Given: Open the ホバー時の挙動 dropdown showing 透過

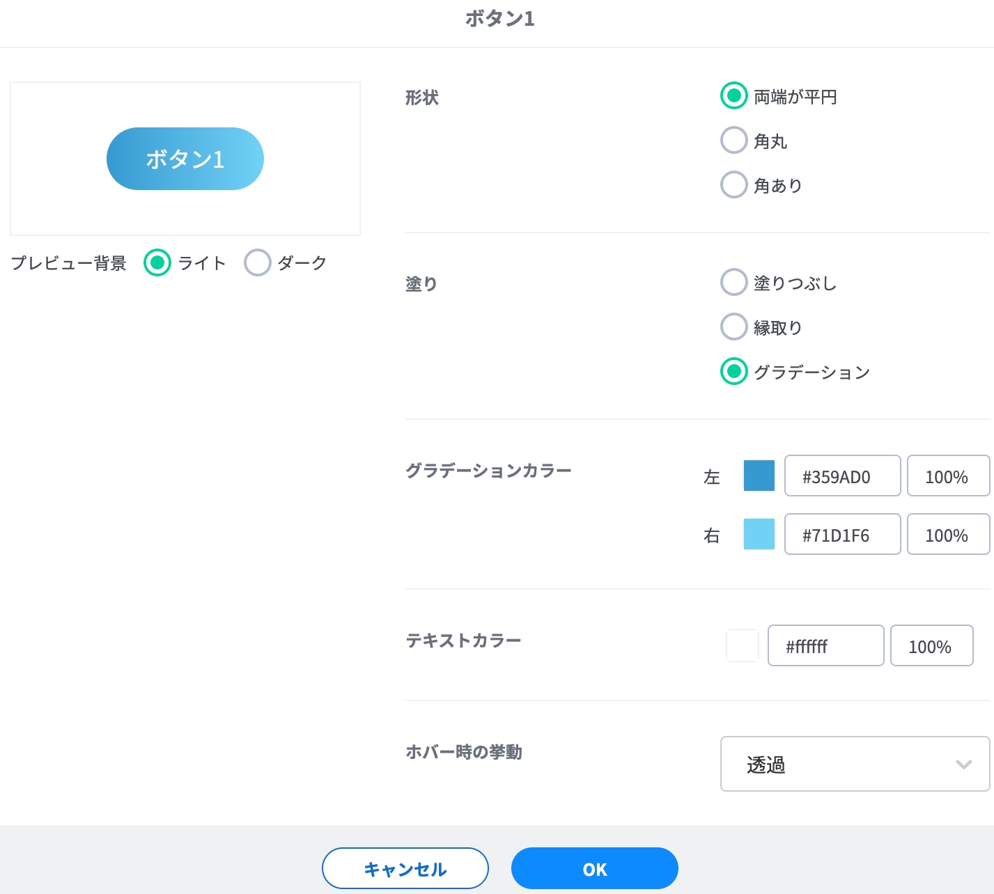Looking at the screenshot, I should click(855, 764).
